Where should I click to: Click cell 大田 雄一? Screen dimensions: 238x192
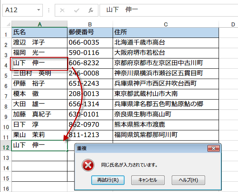pyautogui.click(x=39, y=104)
